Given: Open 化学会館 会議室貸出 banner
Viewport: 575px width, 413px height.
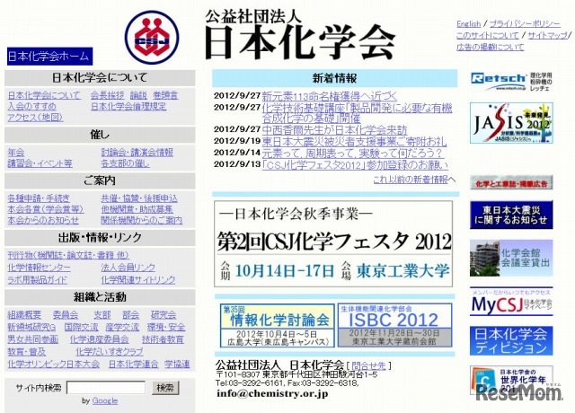Looking at the screenshot, I should click(511, 258).
